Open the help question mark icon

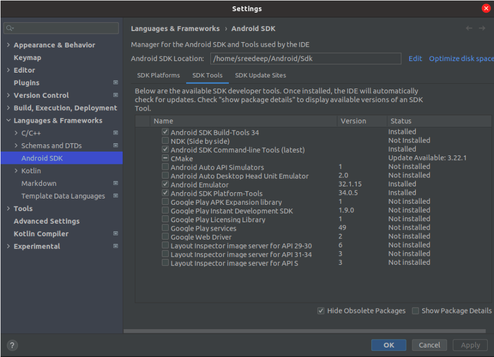tap(12, 345)
